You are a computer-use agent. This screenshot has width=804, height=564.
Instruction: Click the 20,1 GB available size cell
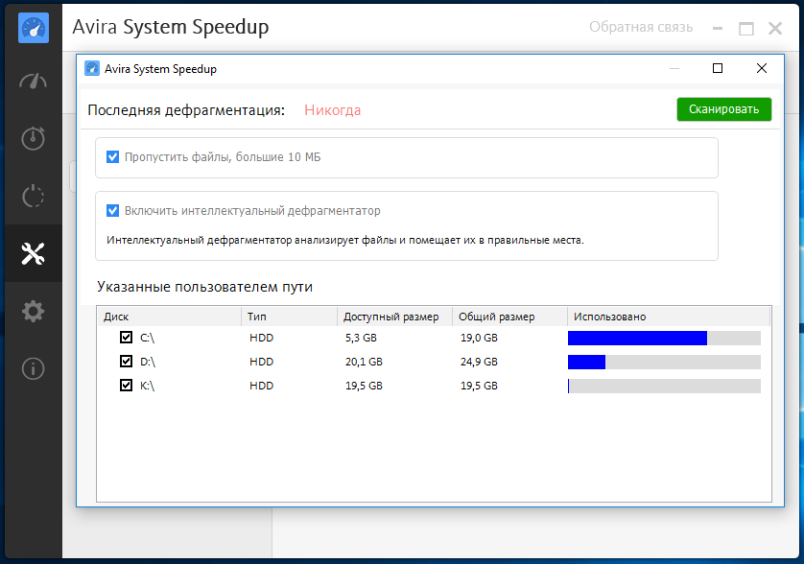(x=364, y=362)
